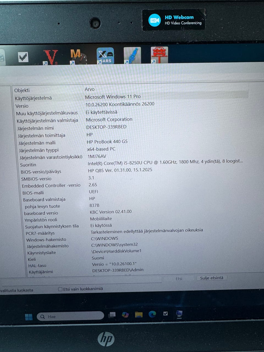Click the Arvo column header

pos(90,89)
